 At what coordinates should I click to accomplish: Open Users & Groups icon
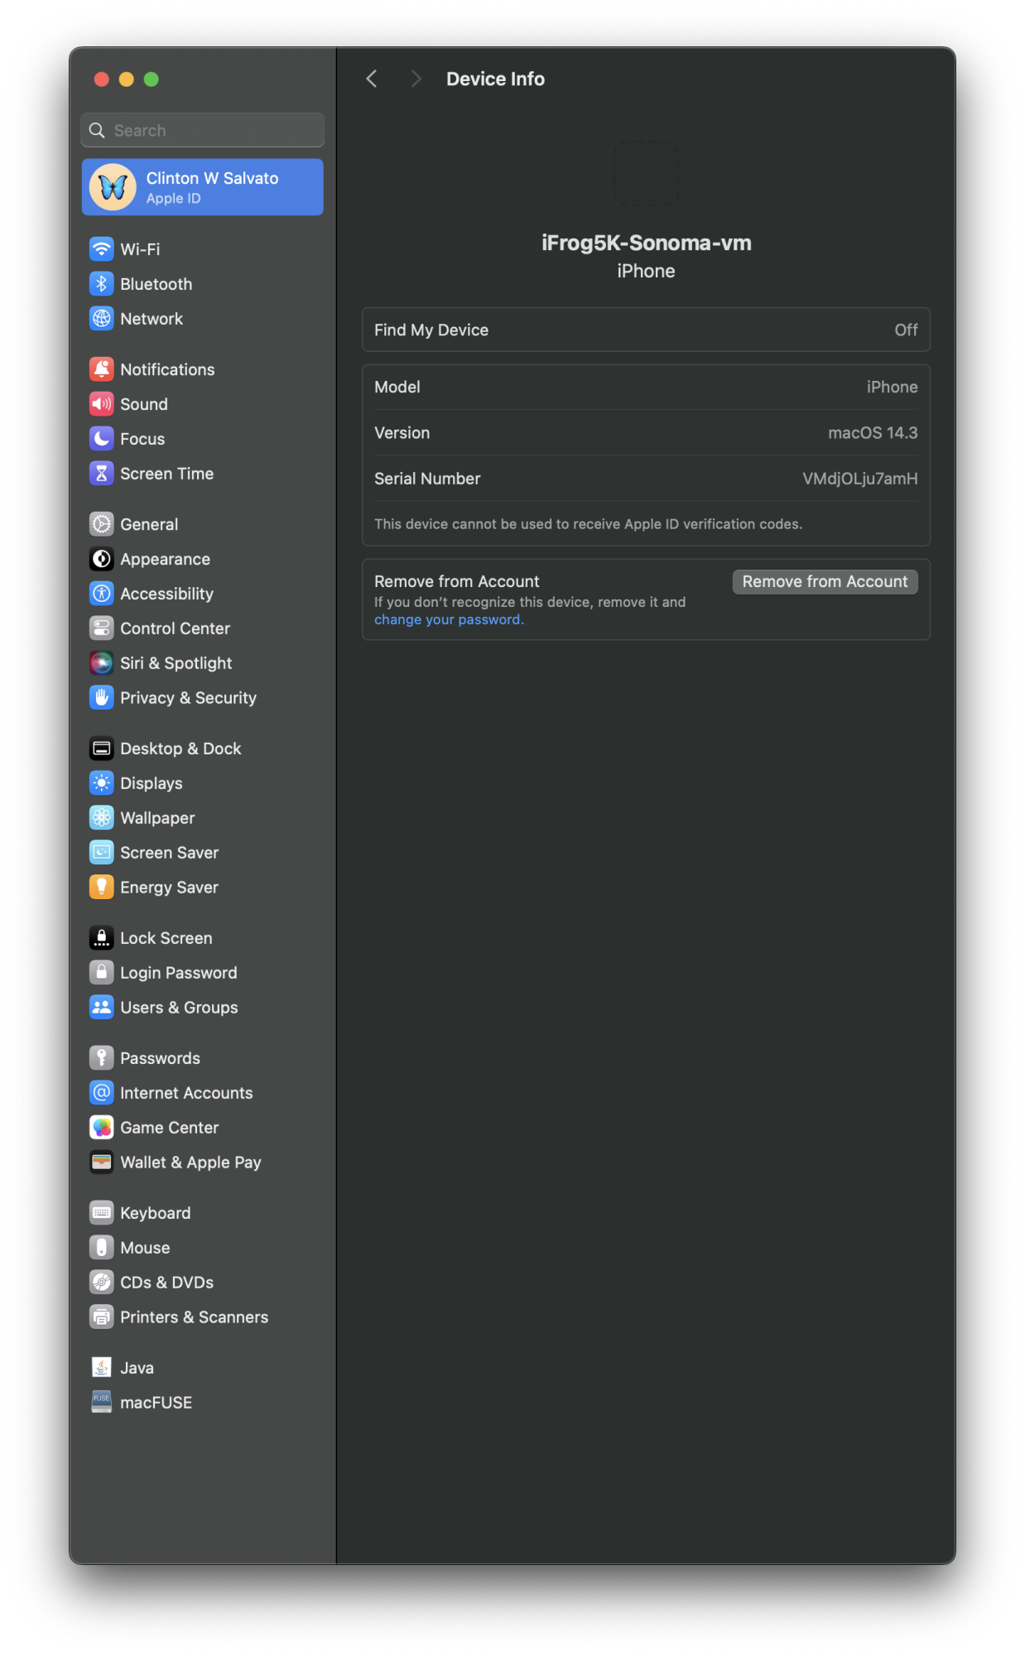101,1008
